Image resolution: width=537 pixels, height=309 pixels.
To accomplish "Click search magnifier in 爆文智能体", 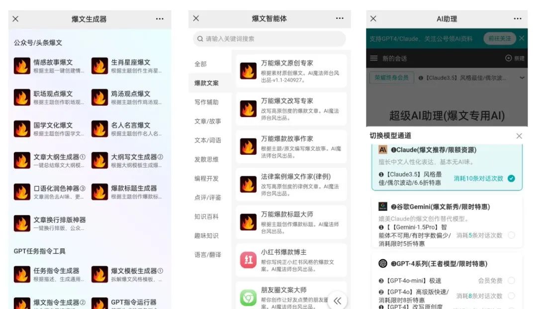I will coord(200,39).
